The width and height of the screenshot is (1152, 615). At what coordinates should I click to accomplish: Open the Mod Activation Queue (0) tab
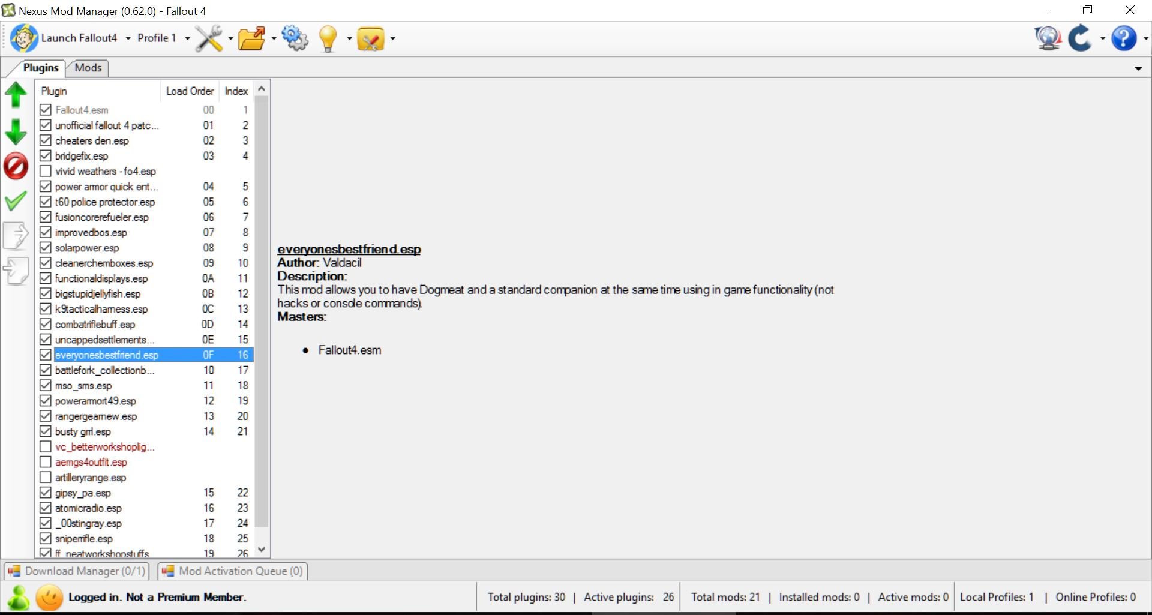click(x=233, y=571)
